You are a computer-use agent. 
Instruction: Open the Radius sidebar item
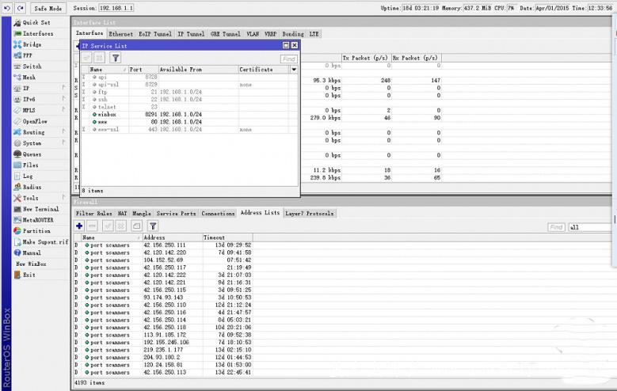32,187
